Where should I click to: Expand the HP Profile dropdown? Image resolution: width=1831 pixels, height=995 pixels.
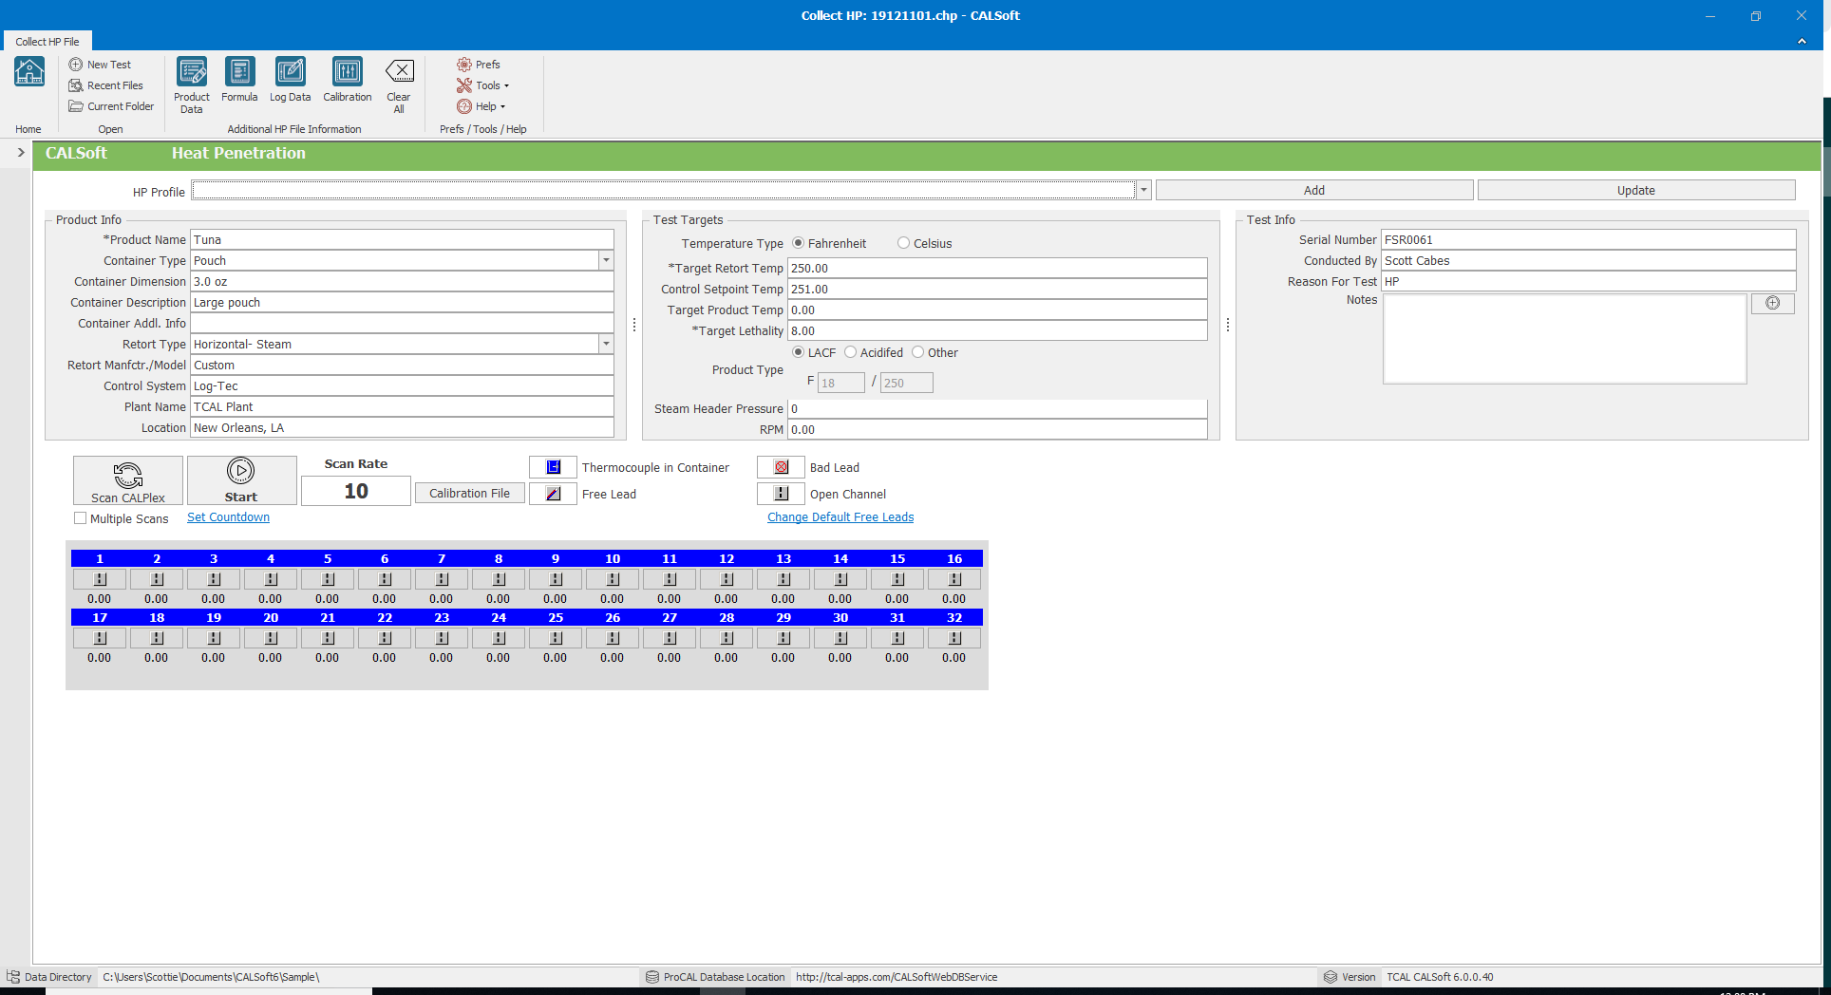point(1143,190)
